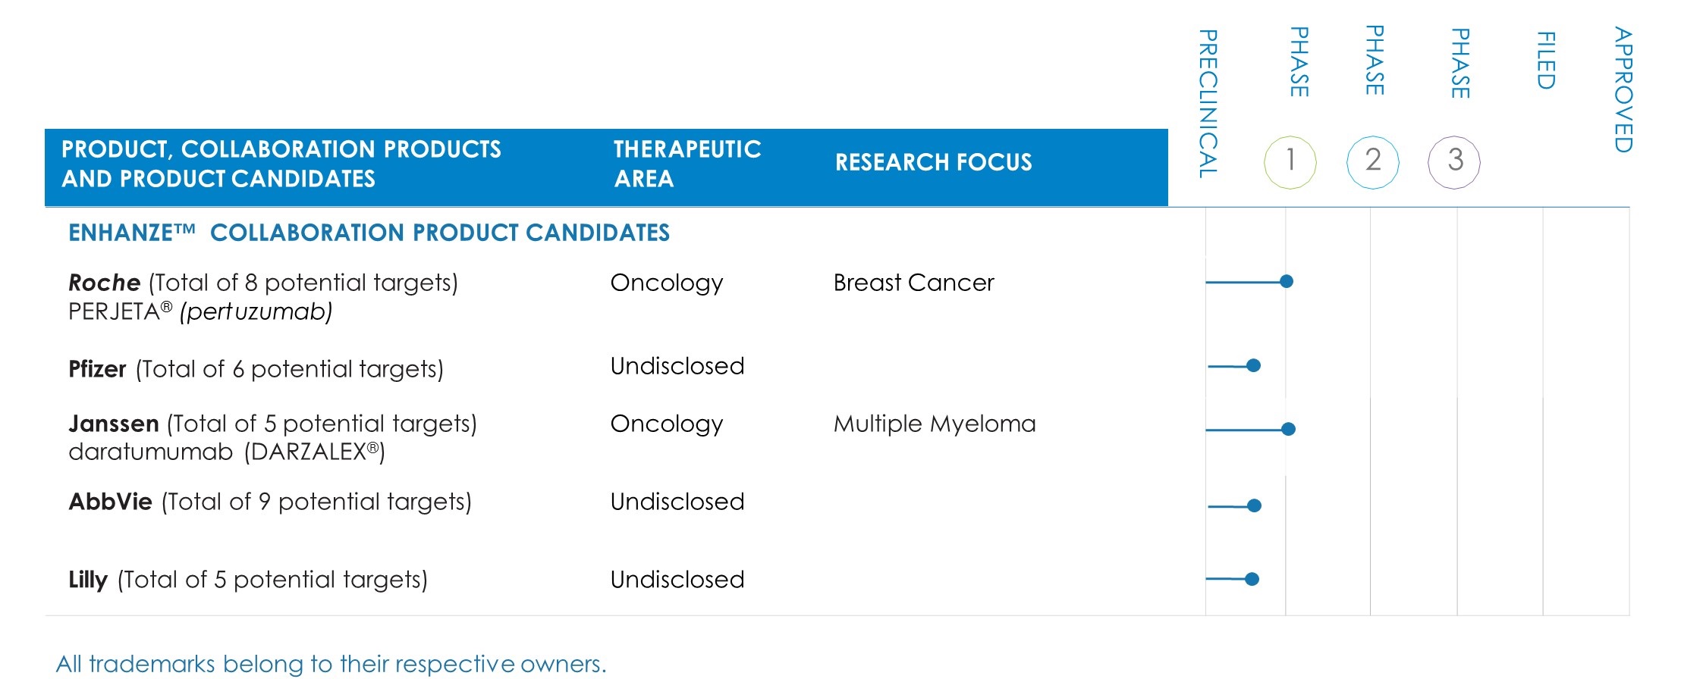
Task: Click the Pfizer pipeline progress dot
Action: point(1254,366)
